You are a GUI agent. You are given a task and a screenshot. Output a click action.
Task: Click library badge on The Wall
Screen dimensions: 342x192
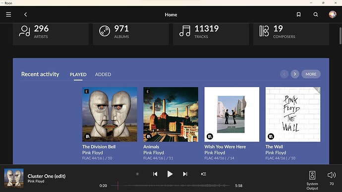(271, 137)
